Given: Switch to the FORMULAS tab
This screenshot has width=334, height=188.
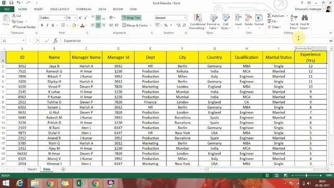Looking at the screenshot, I should point(83,9).
